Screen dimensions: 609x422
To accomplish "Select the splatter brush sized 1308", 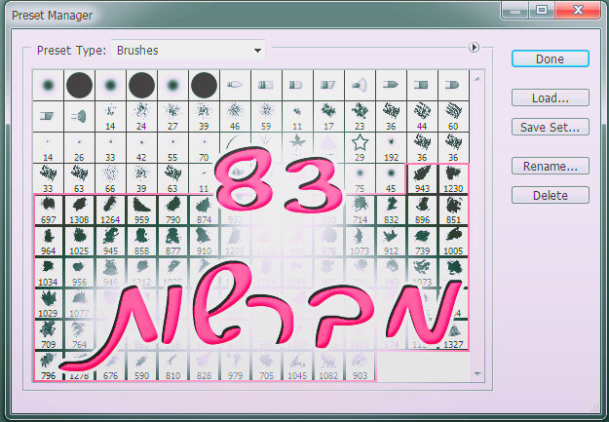I will [79, 211].
